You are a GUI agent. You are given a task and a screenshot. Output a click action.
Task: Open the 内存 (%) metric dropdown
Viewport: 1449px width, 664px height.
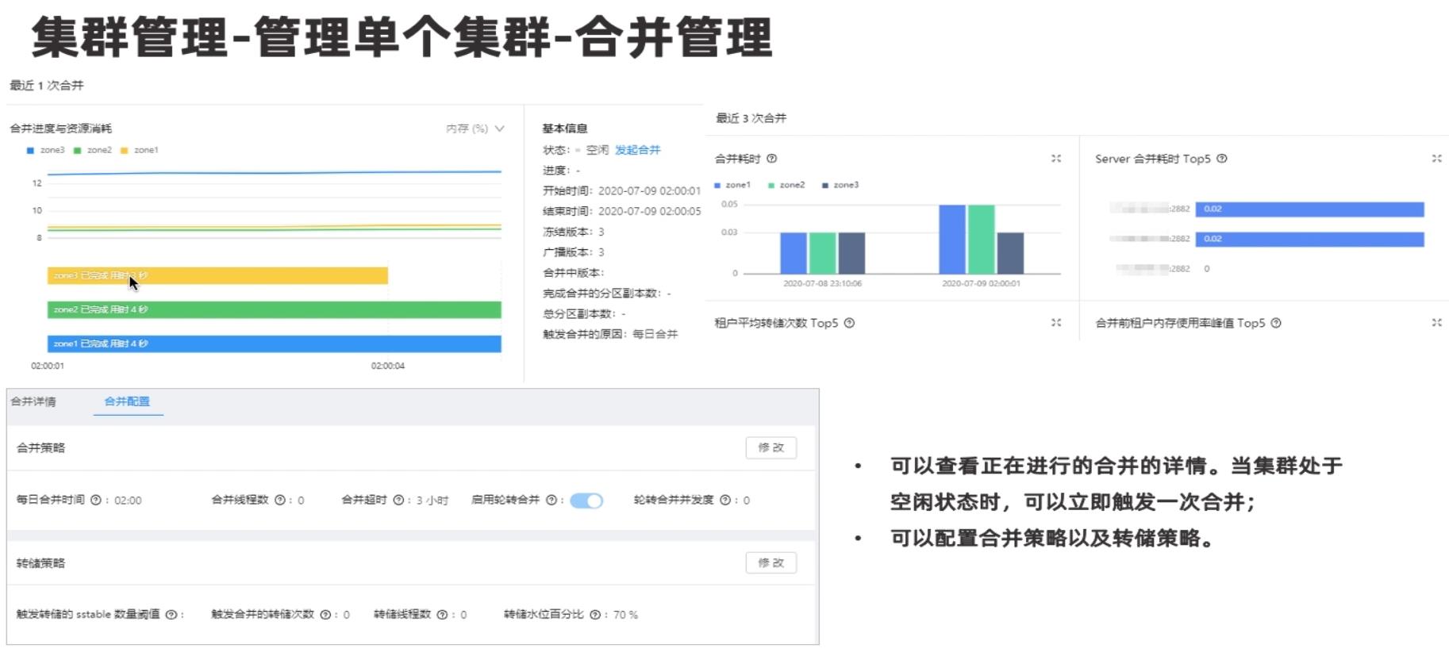pyautogui.click(x=475, y=129)
